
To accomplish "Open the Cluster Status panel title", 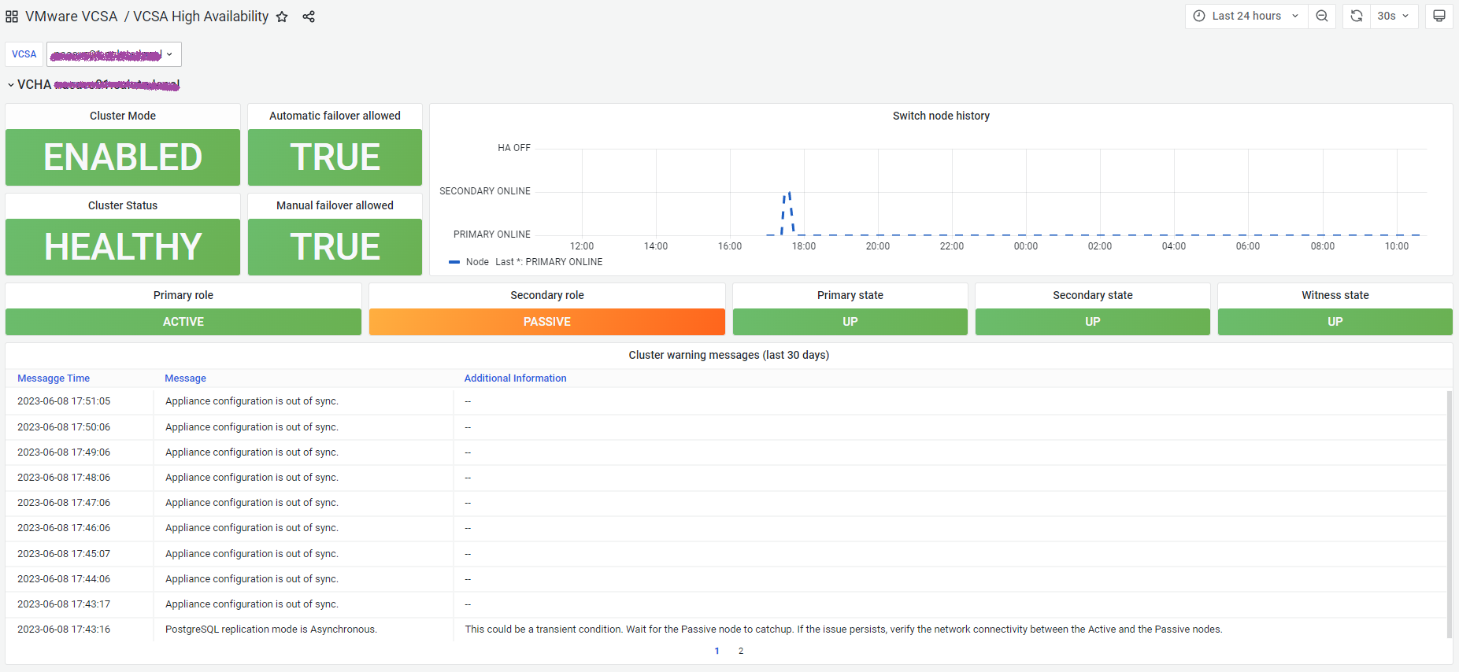I will pos(123,205).
